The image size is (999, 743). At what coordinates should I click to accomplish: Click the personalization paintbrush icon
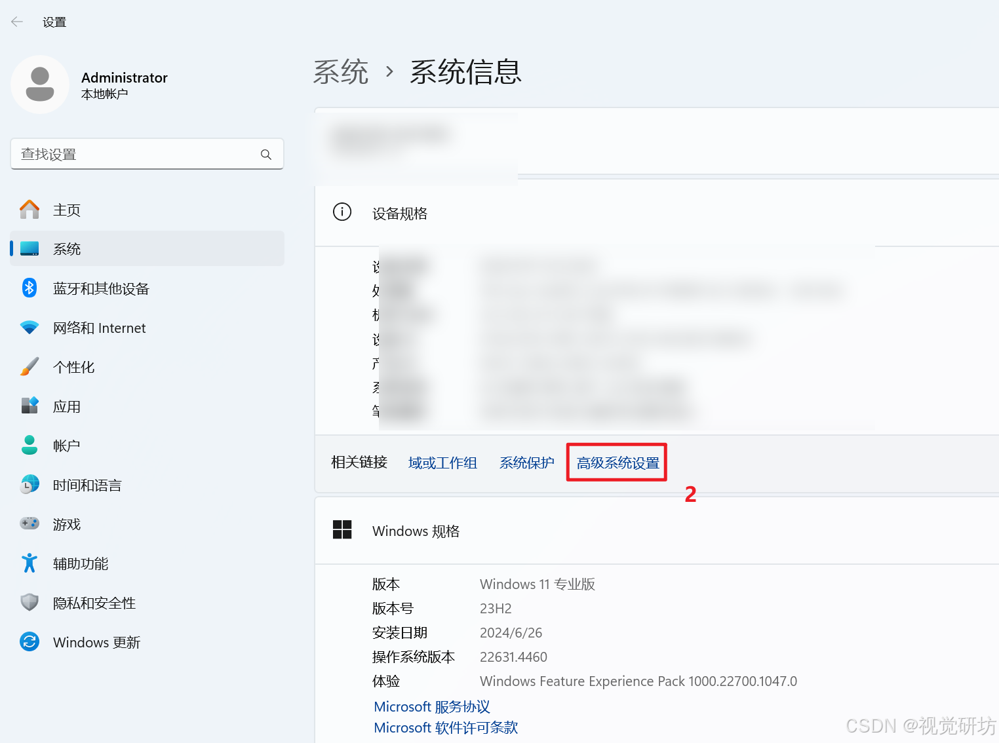pyautogui.click(x=29, y=367)
